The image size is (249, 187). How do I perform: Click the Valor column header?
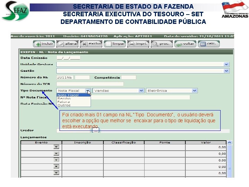tap(206, 142)
